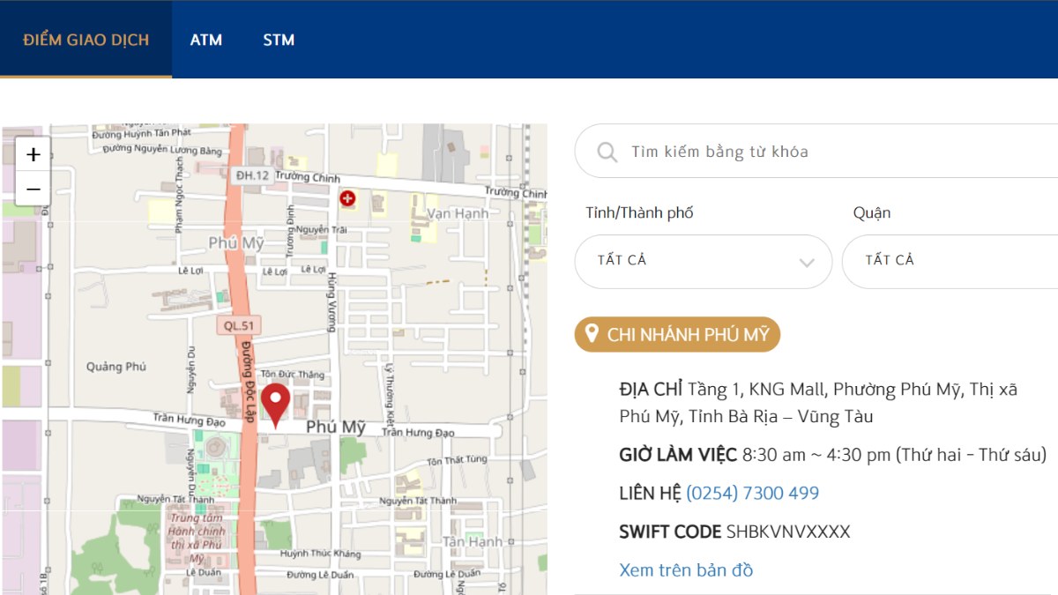Click the red location pin on map

(x=276, y=406)
